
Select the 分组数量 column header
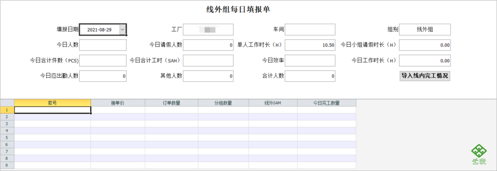click(223, 103)
